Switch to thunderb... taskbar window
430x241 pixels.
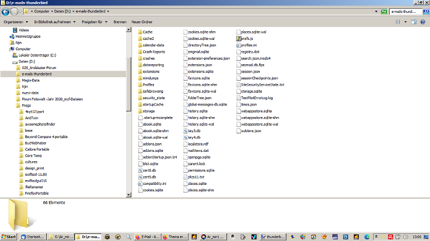[x=273, y=237]
